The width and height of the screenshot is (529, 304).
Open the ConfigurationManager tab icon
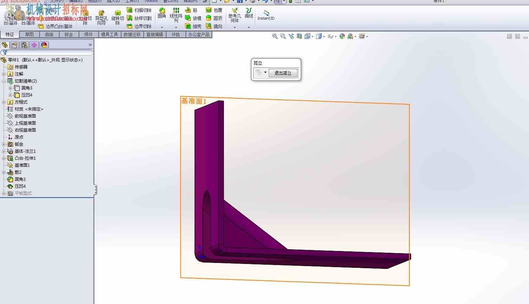pos(24,45)
